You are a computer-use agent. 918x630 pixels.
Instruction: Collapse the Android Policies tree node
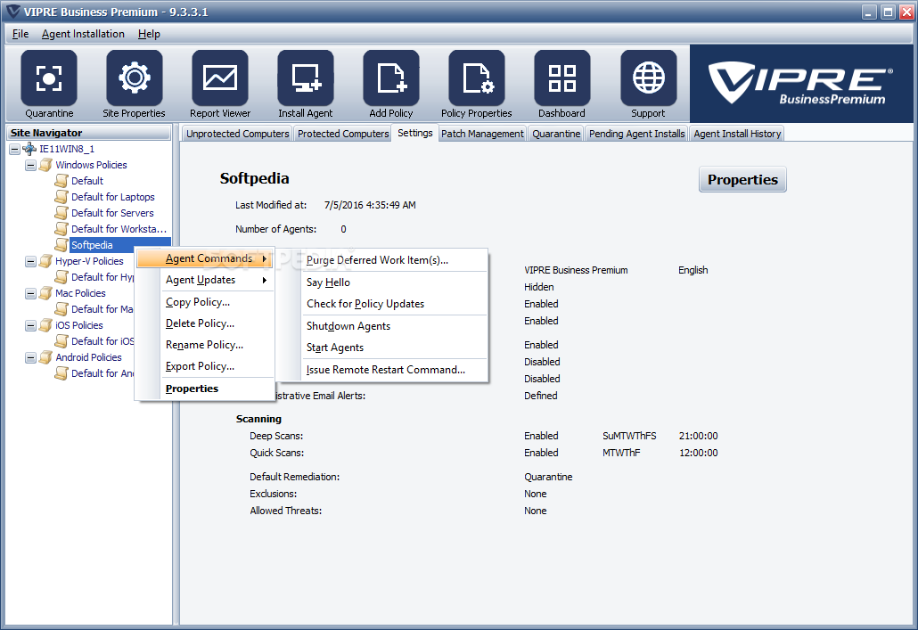30,357
